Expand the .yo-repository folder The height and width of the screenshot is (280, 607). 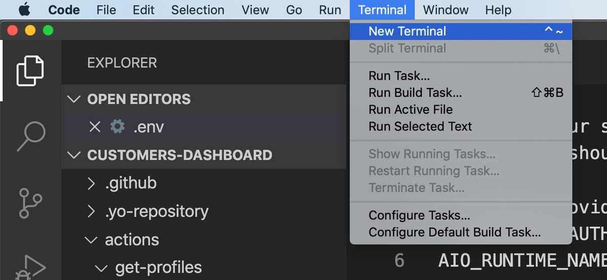pyautogui.click(x=91, y=211)
